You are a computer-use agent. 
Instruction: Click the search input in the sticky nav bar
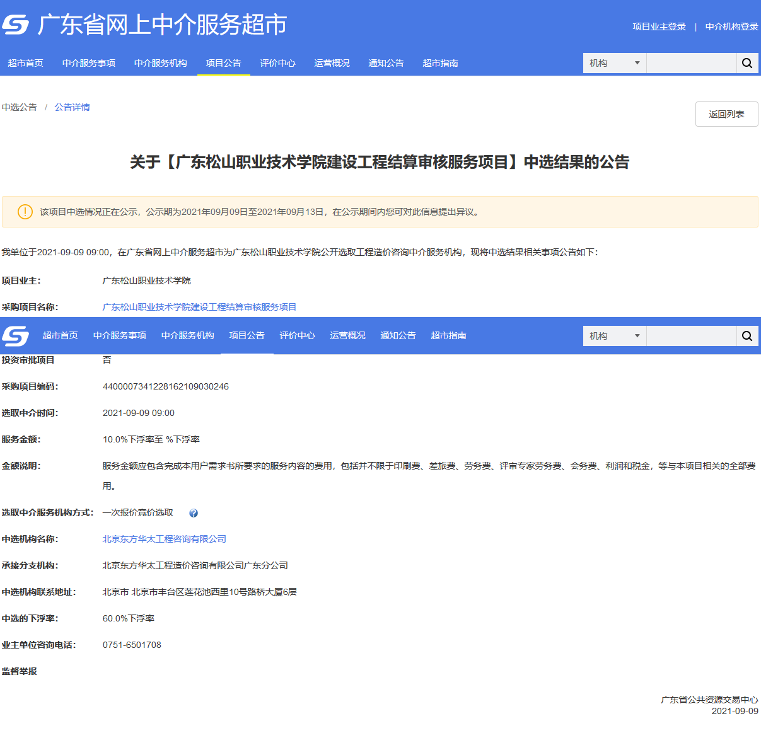coord(692,336)
